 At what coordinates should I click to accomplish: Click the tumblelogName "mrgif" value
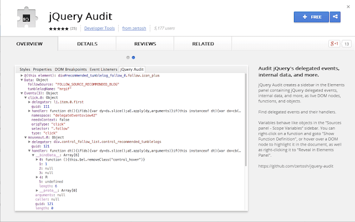[64, 89]
